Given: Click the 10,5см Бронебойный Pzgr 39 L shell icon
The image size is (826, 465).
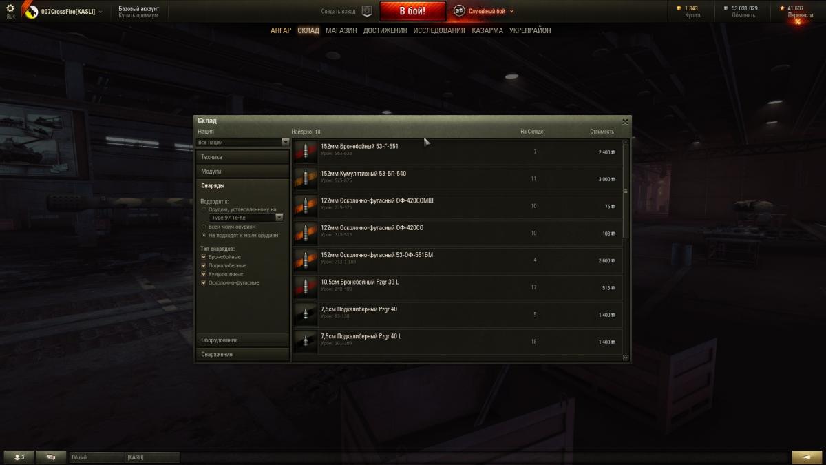Looking at the screenshot, I should click(x=306, y=287).
